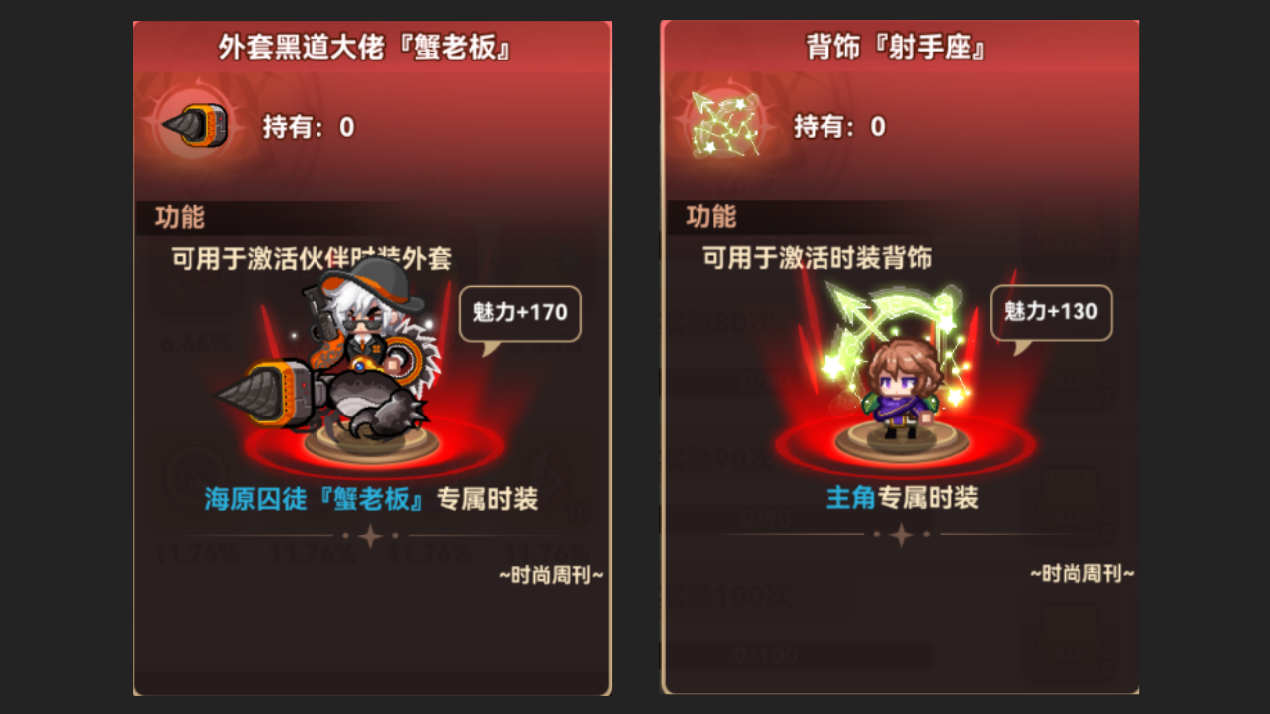Click the drill item icon in left panel
This screenshot has height=714, width=1270.
195,126
